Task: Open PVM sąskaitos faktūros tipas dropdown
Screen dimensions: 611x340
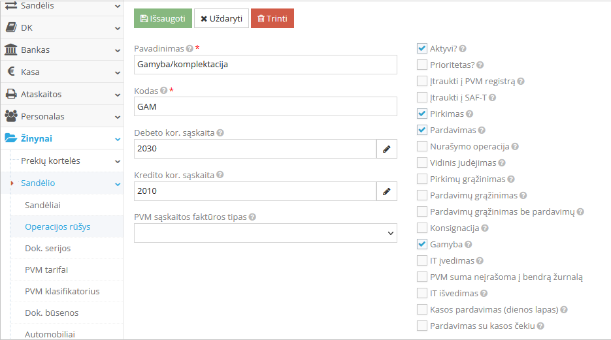Action: tap(265, 233)
